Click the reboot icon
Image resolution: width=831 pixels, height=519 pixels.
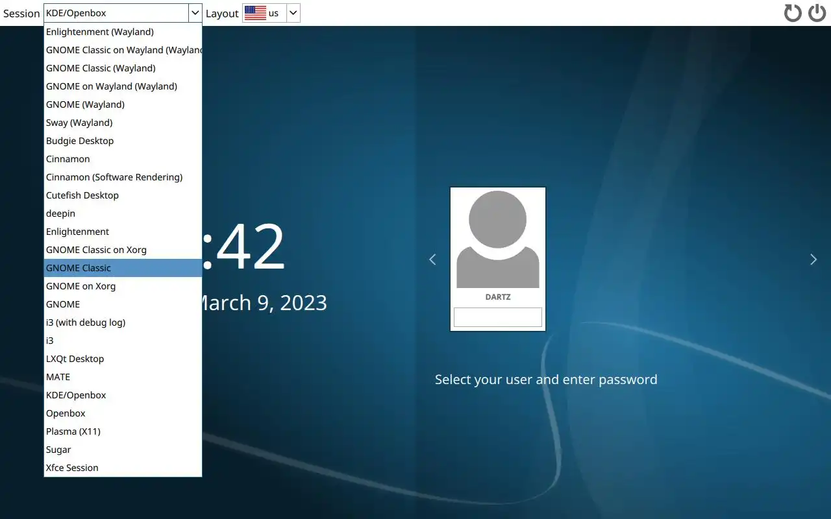tap(793, 13)
